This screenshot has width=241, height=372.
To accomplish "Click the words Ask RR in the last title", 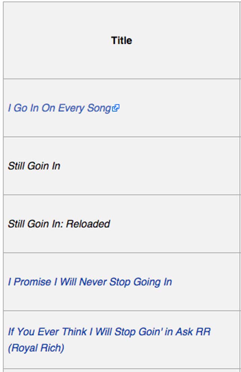I will 193,332.
